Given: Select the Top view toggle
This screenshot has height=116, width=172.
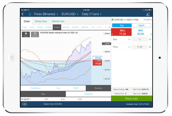Looking at the screenshot, I should 121,25.
